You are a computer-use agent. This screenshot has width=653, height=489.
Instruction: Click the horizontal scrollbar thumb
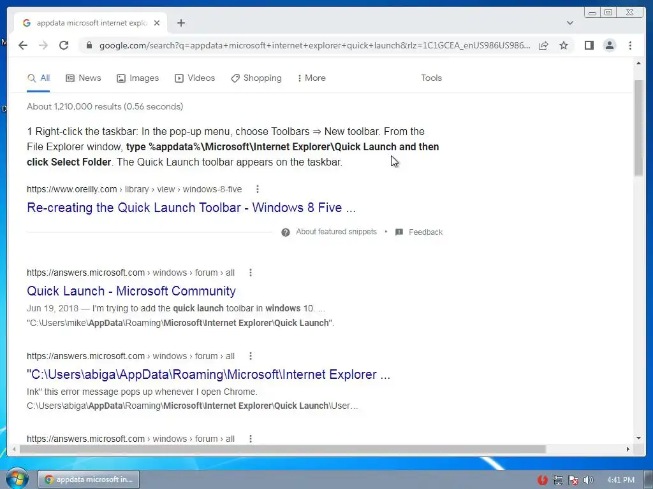282,449
